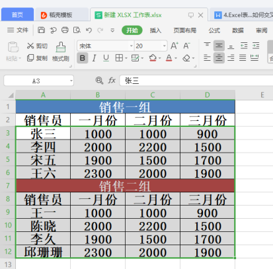Toggle Bold formatting button
Image resolution: width=273 pixels, height=269 pixels.
(x=83, y=58)
